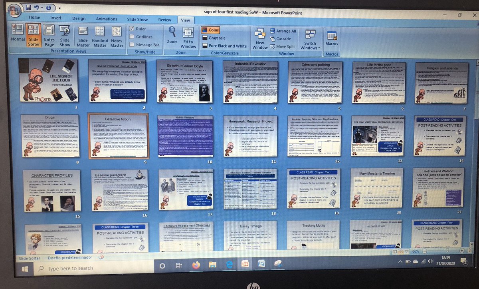
Task: Open the Windows Start menu
Action: (25, 268)
